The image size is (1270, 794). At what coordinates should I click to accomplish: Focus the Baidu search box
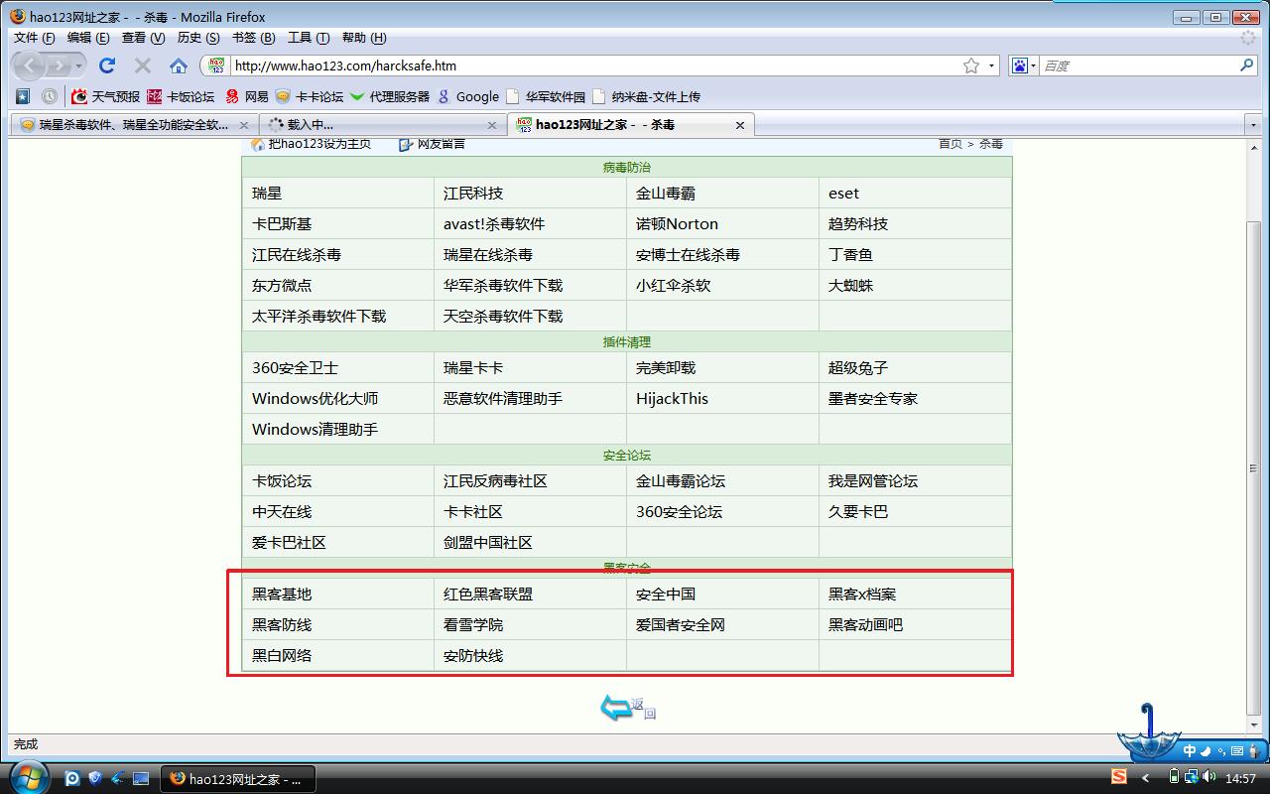pyautogui.click(x=1138, y=66)
